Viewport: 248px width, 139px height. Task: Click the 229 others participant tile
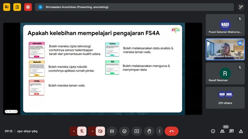[225, 98]
